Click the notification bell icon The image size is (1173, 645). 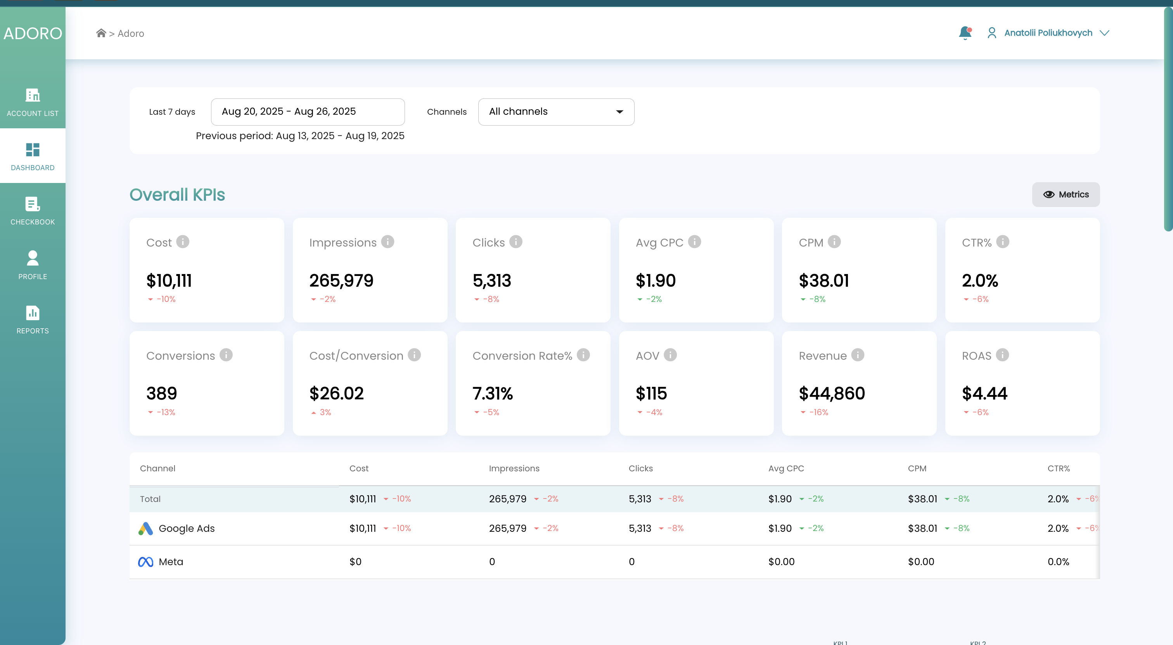pyautogui.click(x=965, y=33)
